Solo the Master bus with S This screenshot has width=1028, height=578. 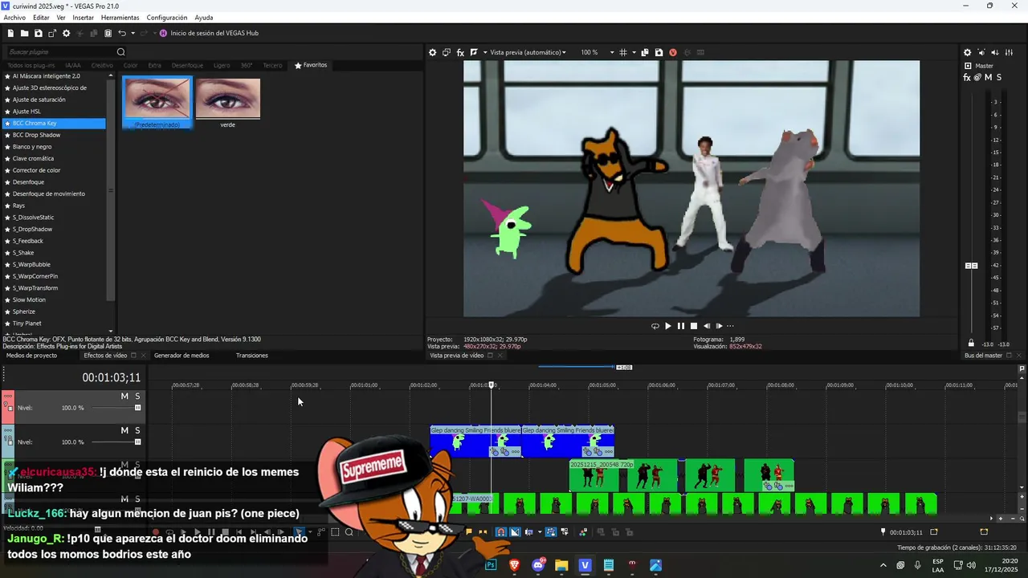998,77
